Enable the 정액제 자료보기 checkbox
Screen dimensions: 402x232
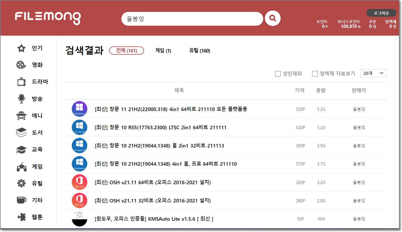(315, 74)
